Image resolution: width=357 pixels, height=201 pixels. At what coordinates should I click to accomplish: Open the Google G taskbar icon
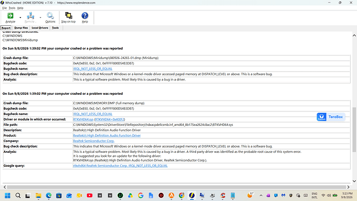(141, 195)
